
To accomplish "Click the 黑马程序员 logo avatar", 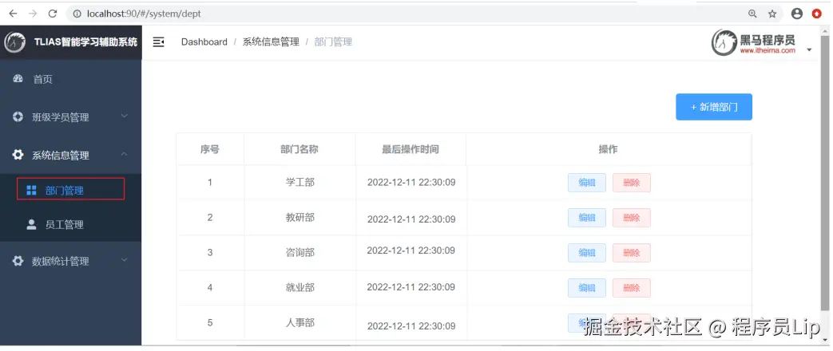I will [x=754, y=42].
